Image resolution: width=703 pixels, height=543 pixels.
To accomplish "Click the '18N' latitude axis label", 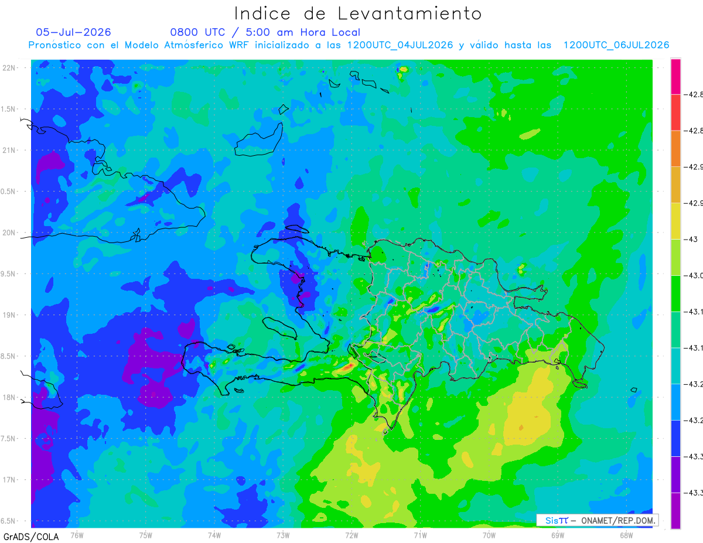I will [x=9, y=397].
